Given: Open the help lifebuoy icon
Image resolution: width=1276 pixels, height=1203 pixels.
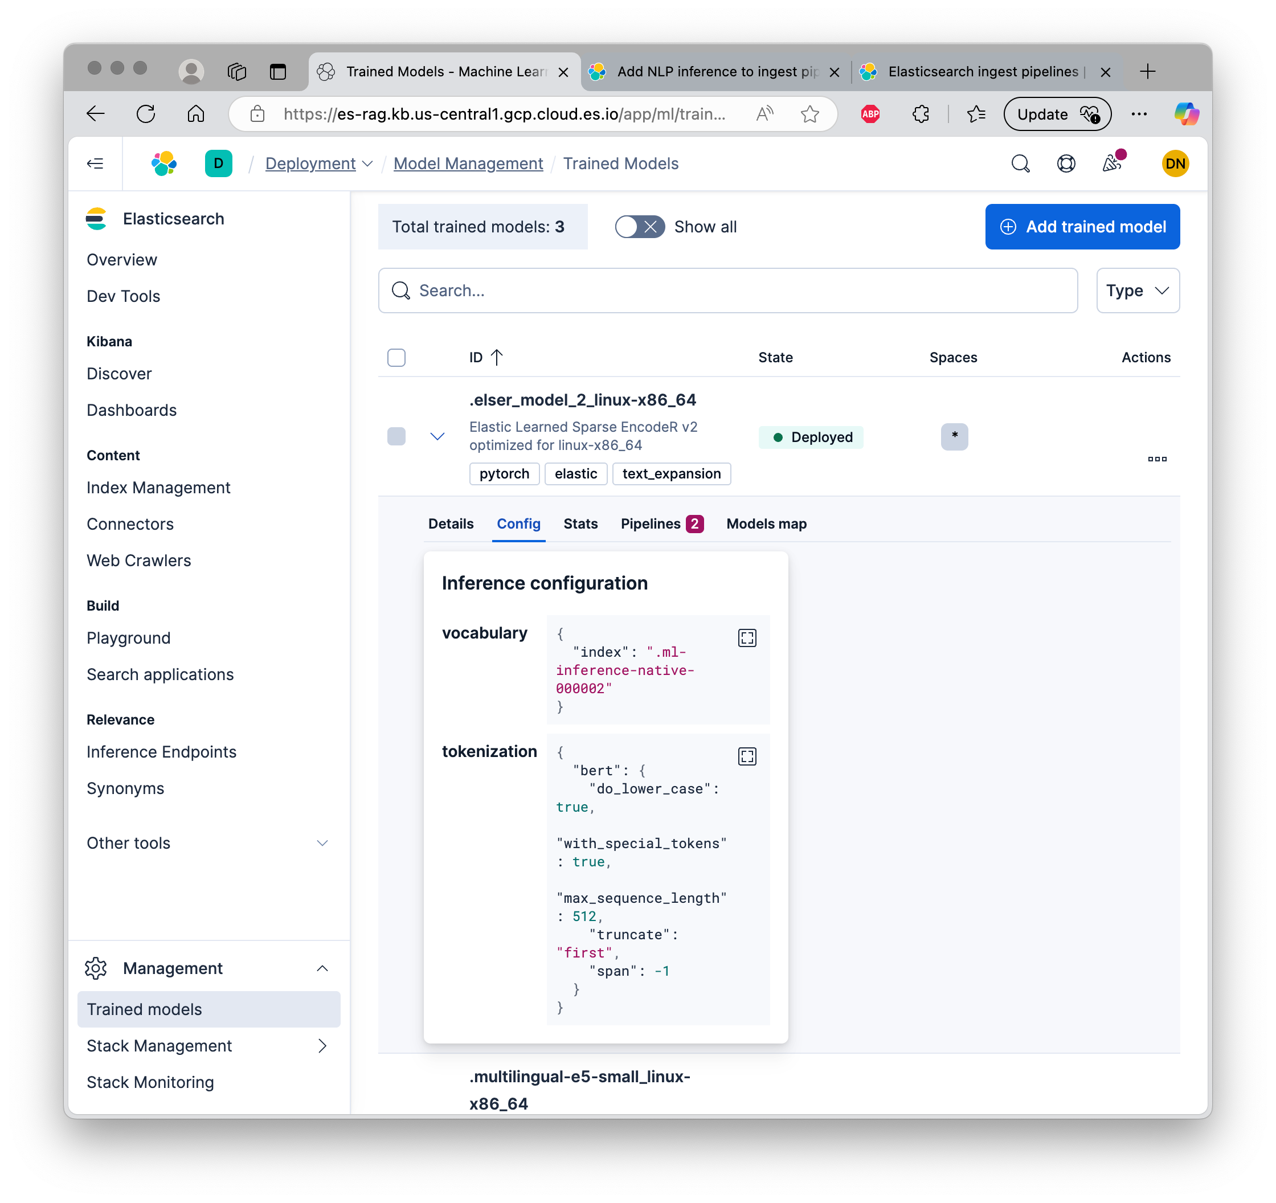Looking at the screenshot, I should pos(1065,163).
